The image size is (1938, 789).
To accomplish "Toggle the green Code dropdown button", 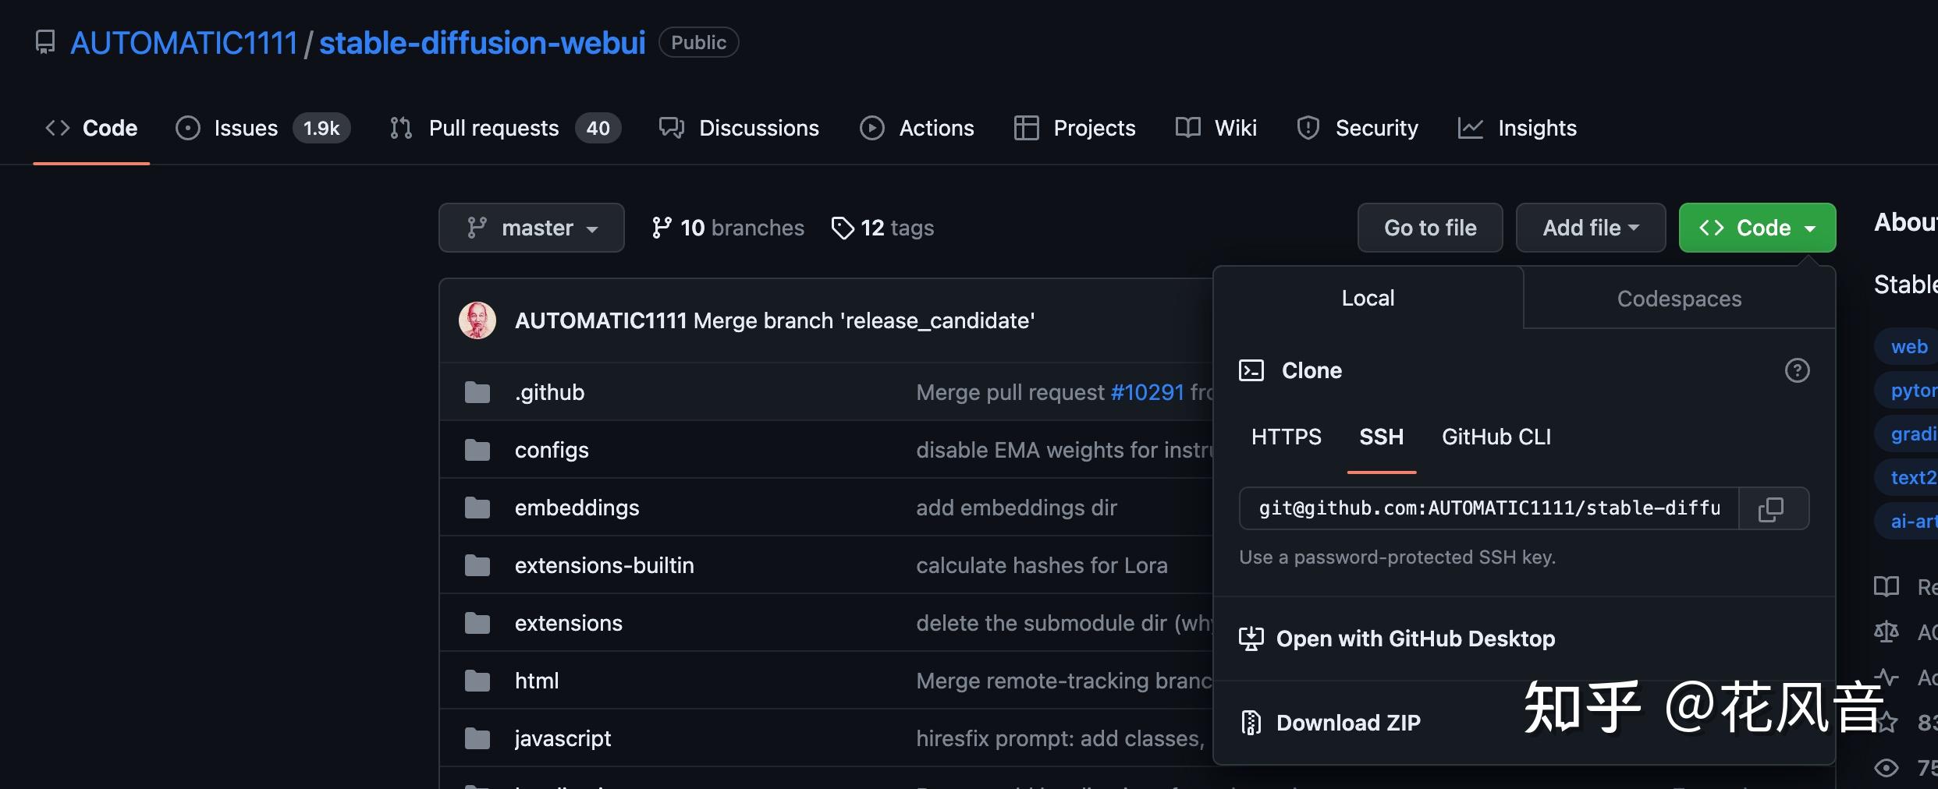I will click(1757, 228).
